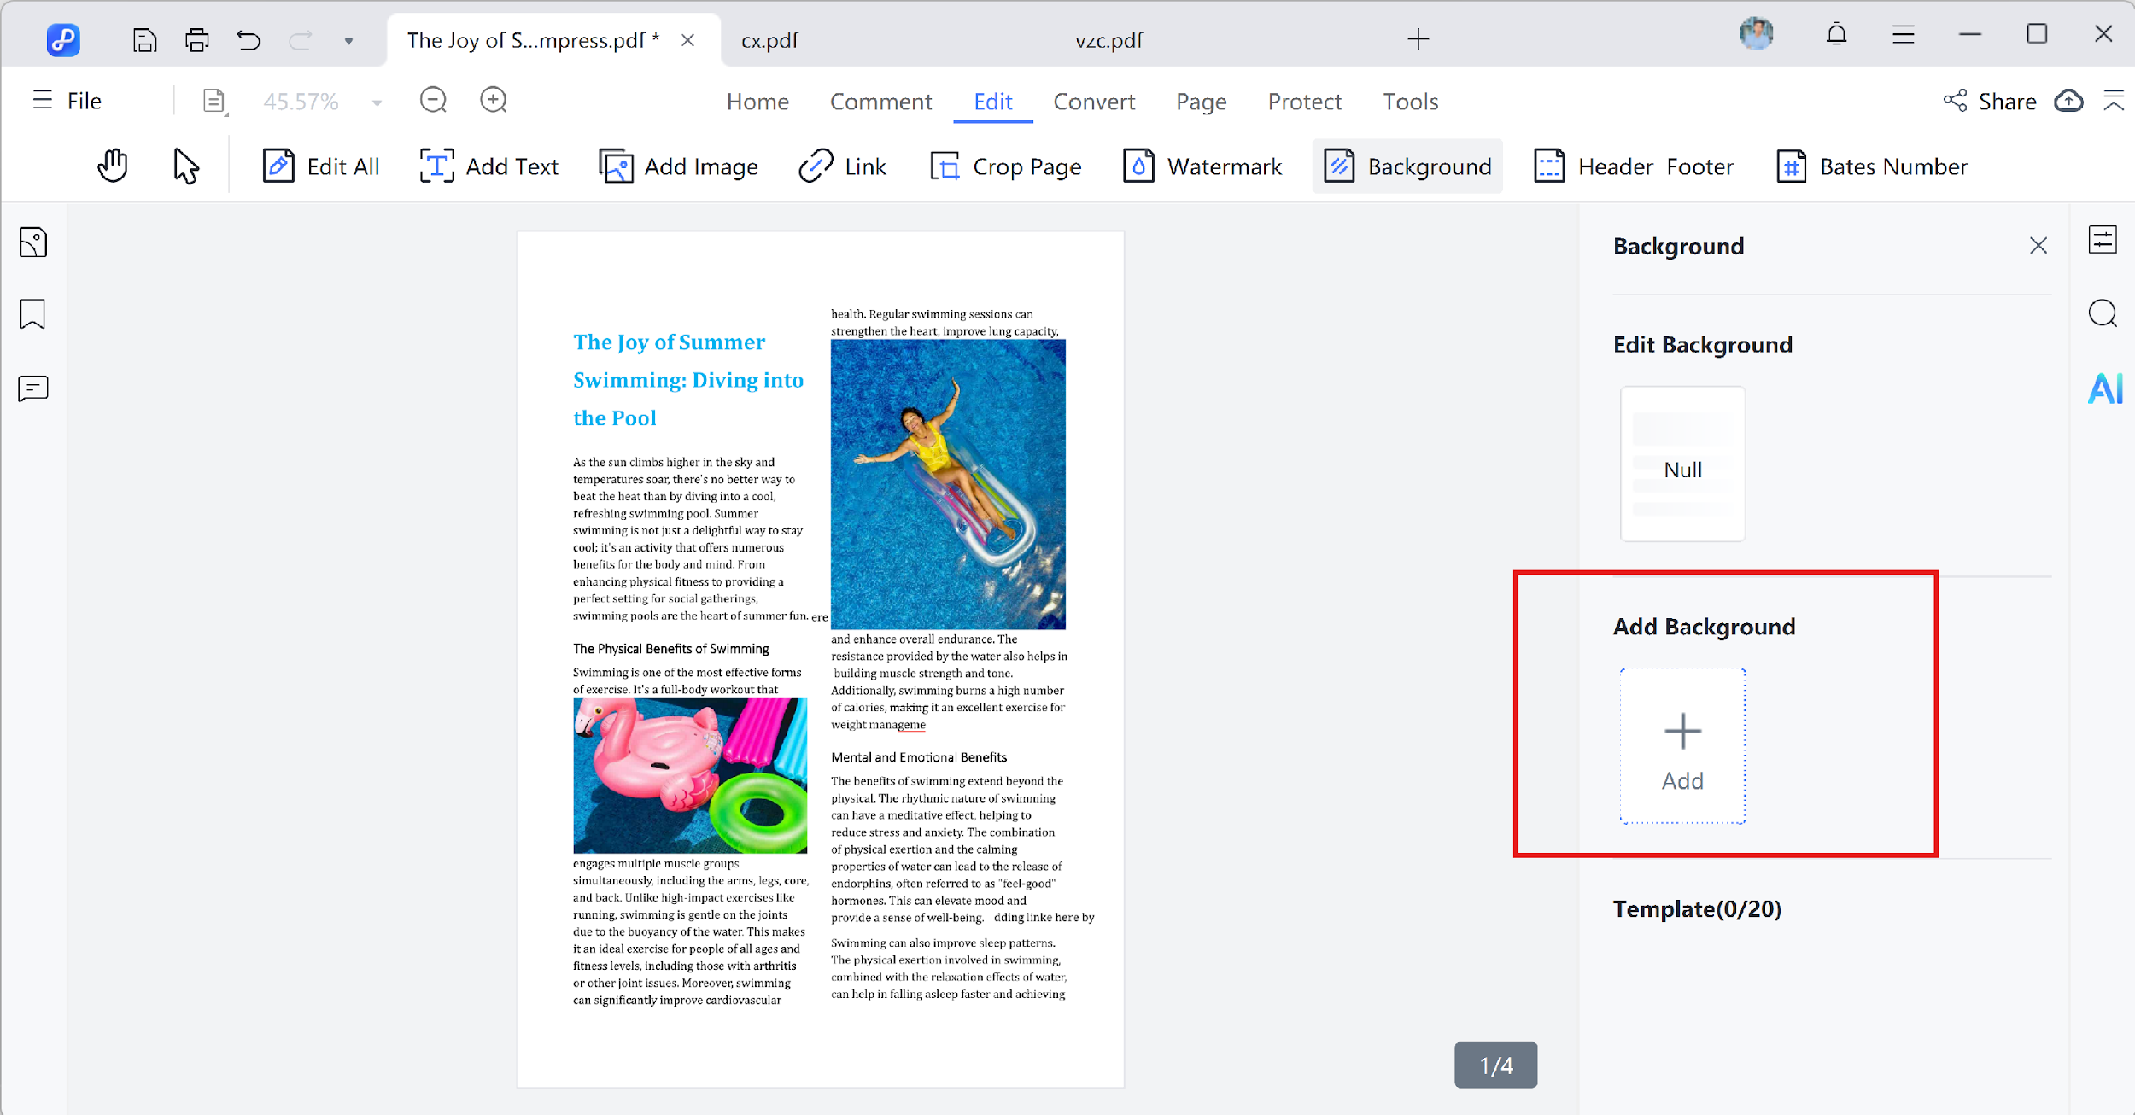Click the zoom in magnifier icon
Viewport: 2135px width, 1115px height.
[x=493, y=101]
